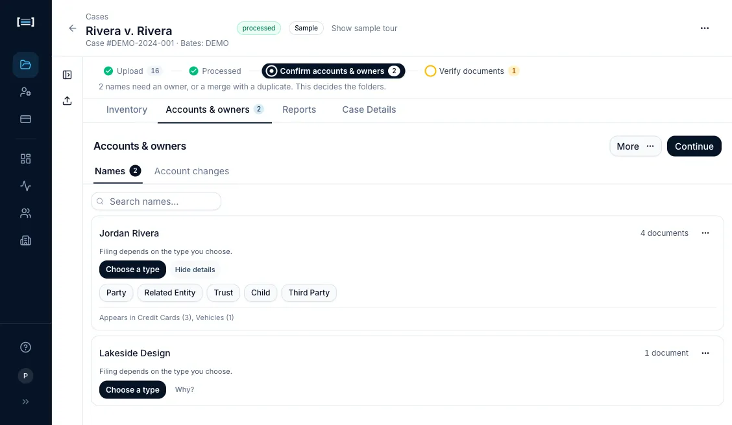Open the Reports tab
The width and height of the screenshot is (732, 425).
click(299, 109)
